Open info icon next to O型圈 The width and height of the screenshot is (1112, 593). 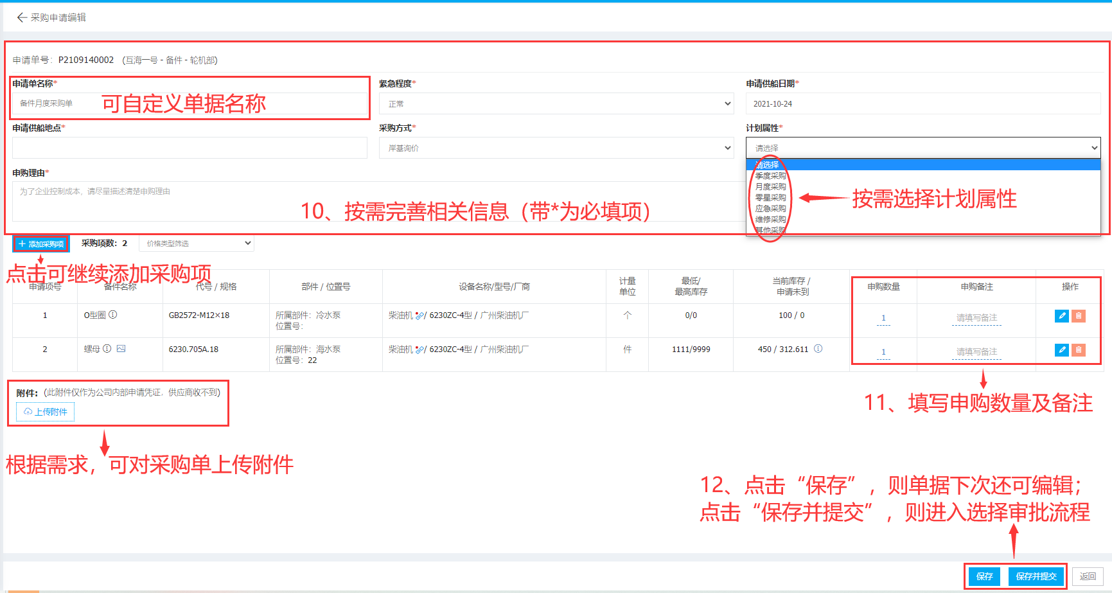113,315
